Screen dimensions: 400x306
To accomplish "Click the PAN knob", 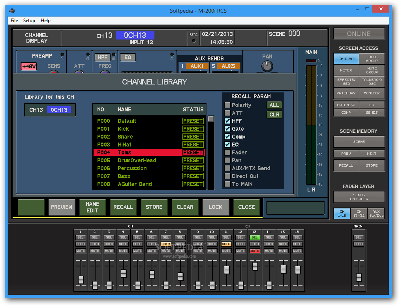I will pos(267,67).
